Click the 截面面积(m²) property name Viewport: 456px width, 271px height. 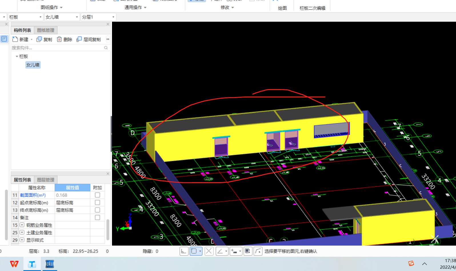point(33,195)
